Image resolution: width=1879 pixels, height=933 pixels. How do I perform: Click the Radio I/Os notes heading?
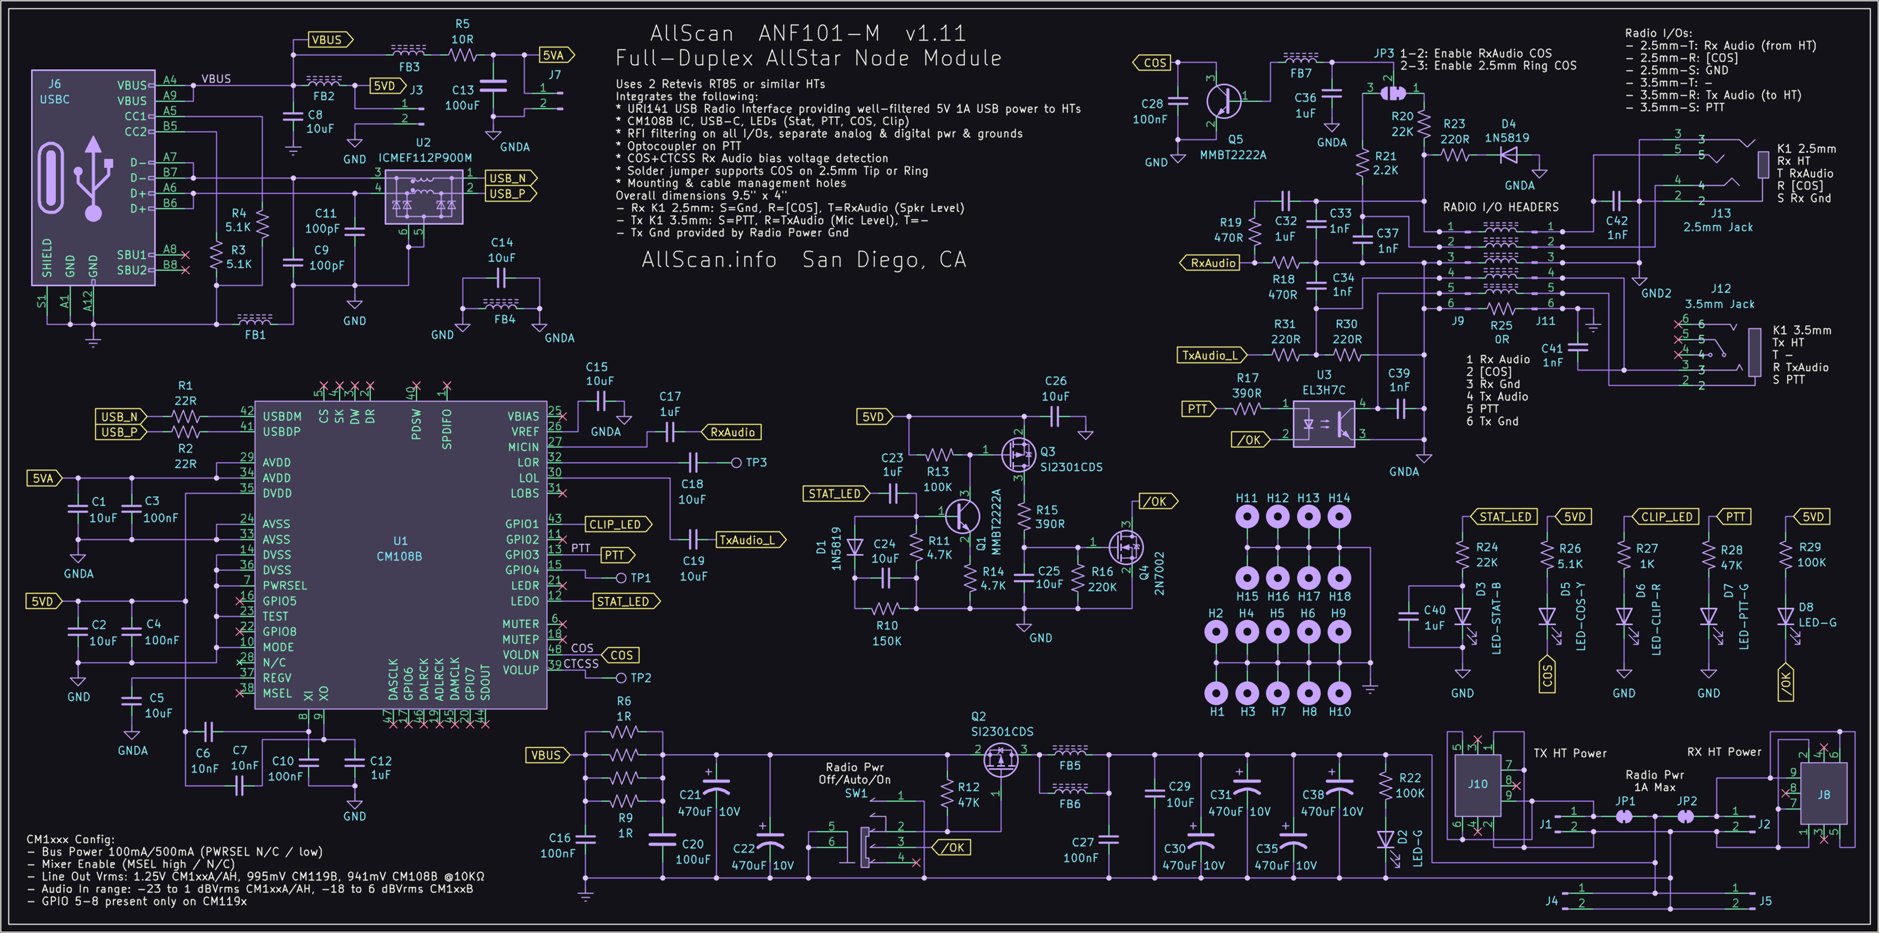pos(1659,33)
